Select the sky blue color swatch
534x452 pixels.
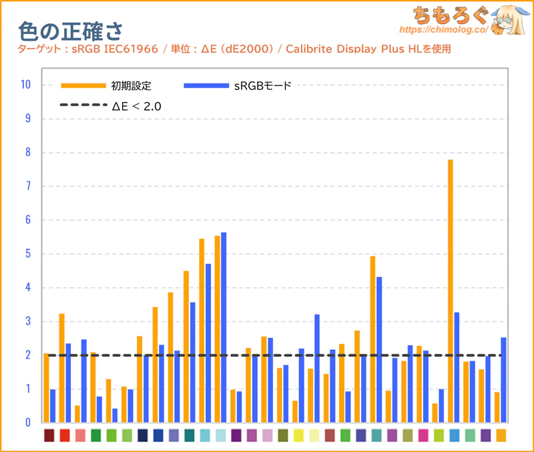tap(454, 435)
